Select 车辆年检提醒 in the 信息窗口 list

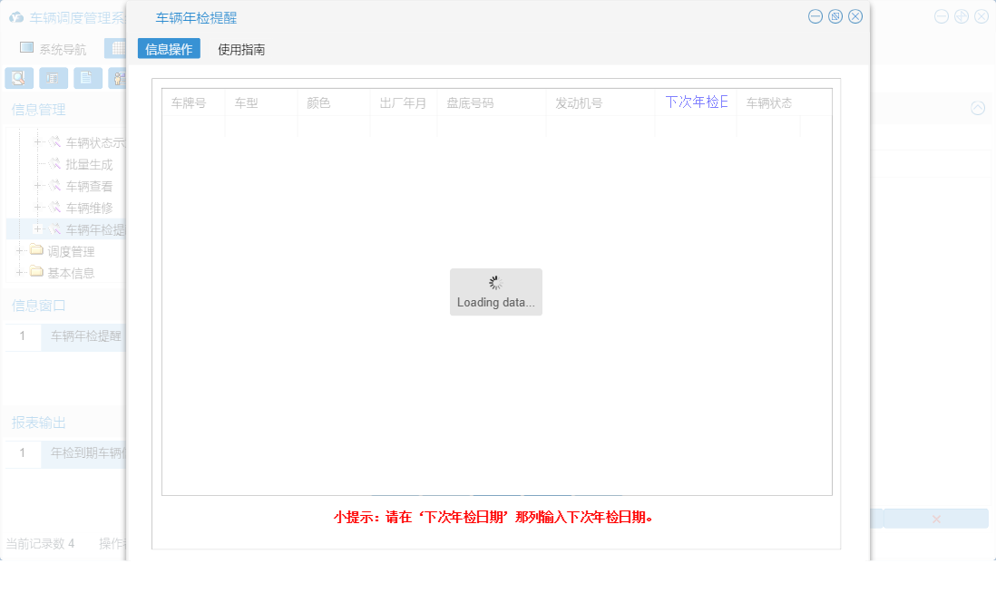[86, 337]
